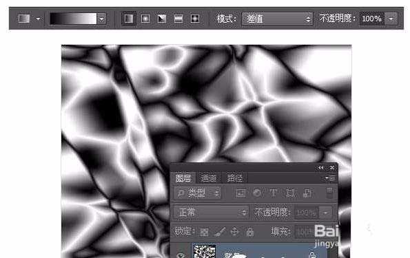Image resolution: width=410 pixels, height=258 pixels.
Task: Click the Gradient tool preset icon
Action: pos(24,19)
